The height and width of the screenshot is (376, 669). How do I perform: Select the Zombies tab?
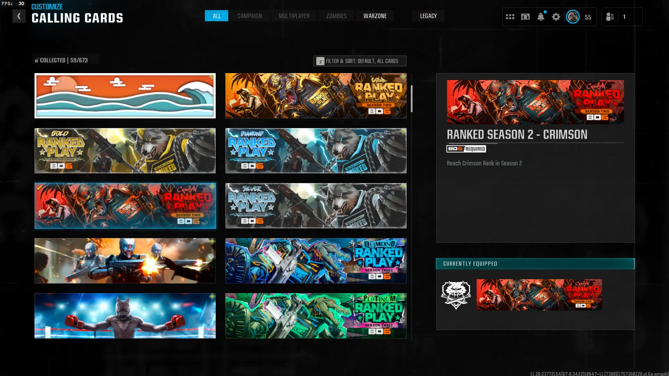pyautogui.click(x=336, y=16)
